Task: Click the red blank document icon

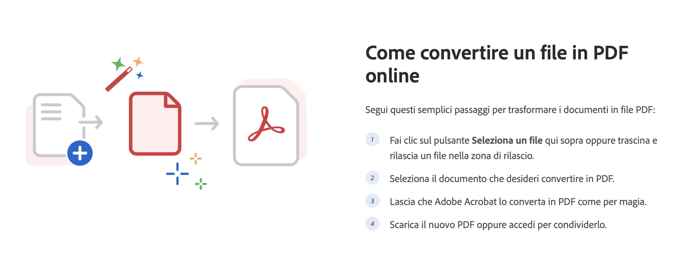Action: [155, 124]
